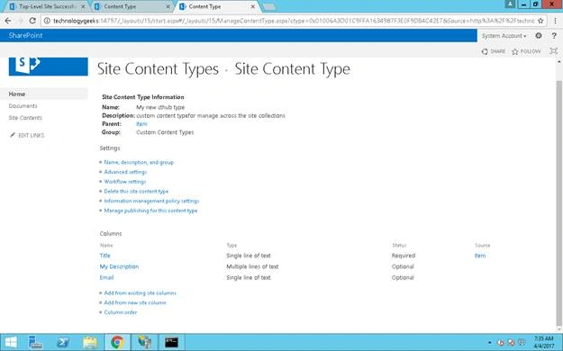Screen dimensions: 563x351
Task: Show hidden system tray icons
Action: [x=490, y=342]
